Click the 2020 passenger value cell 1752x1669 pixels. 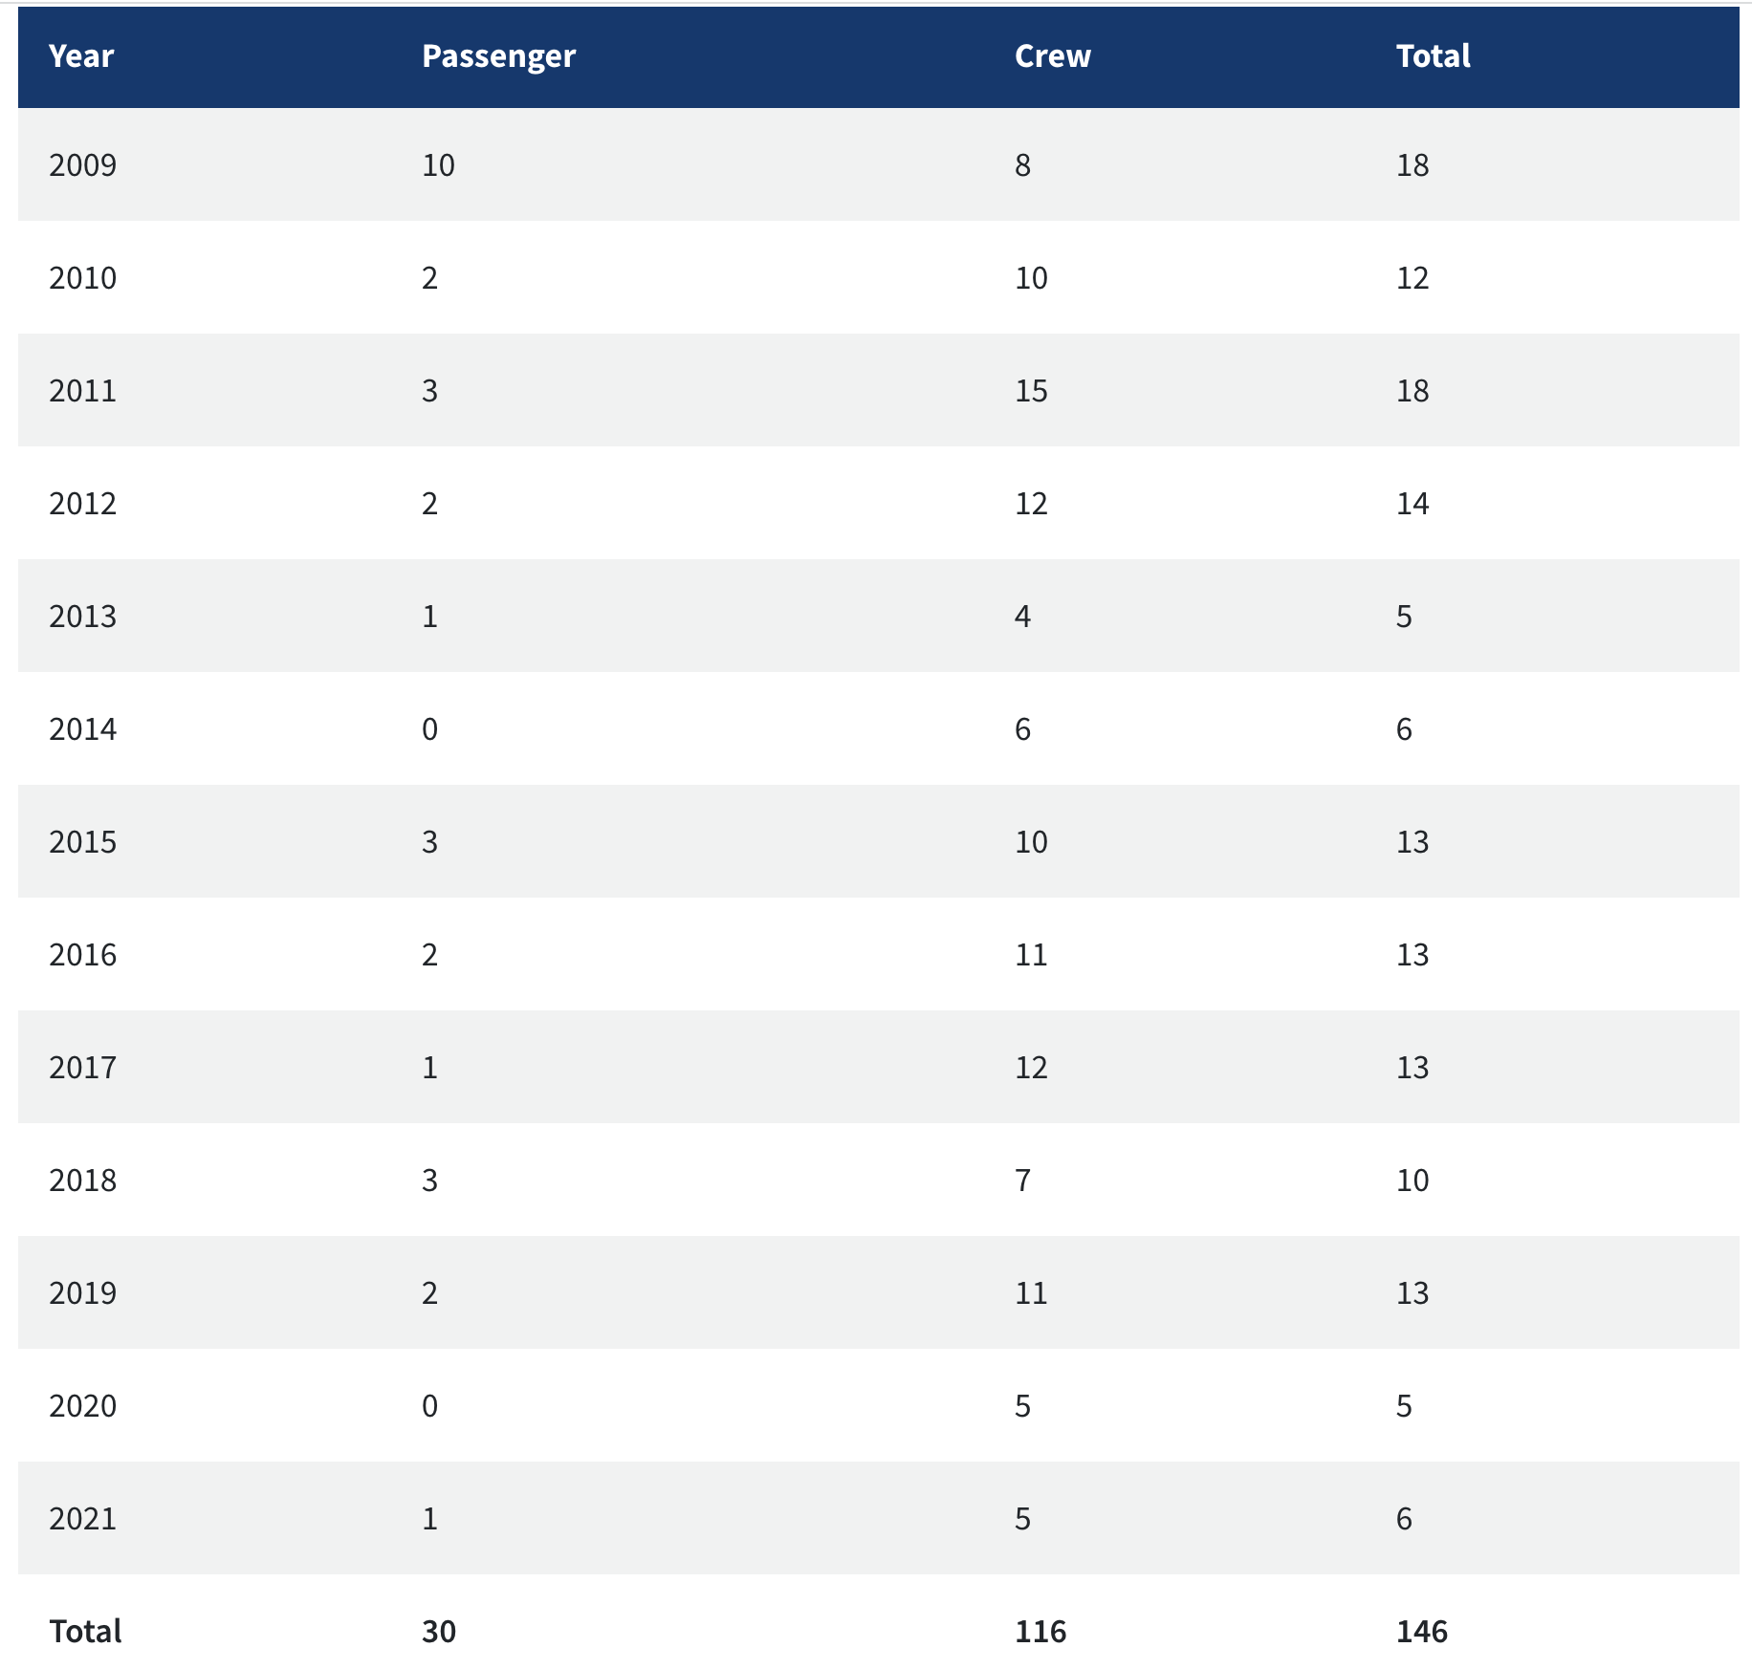[430, 1406]
